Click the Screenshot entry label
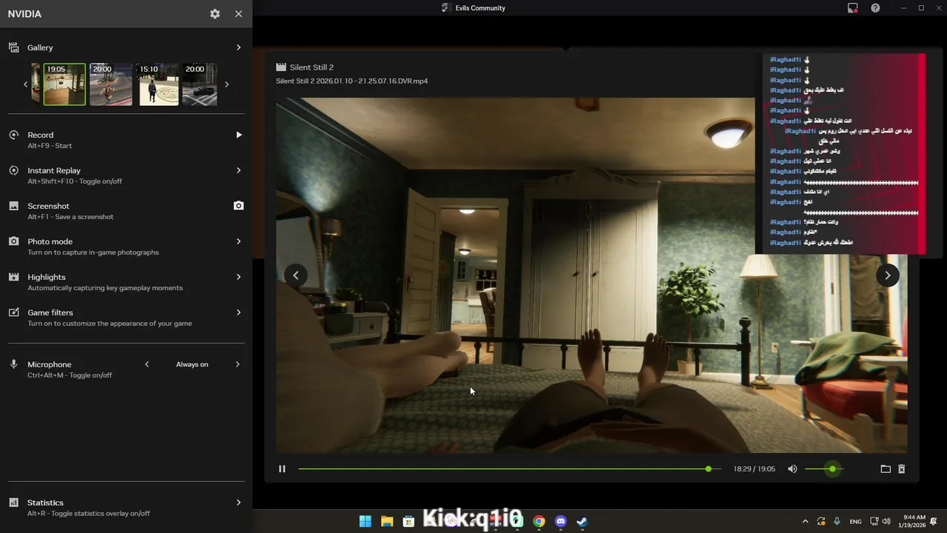This screenshot has width=947, height=533. click(48, 206)
